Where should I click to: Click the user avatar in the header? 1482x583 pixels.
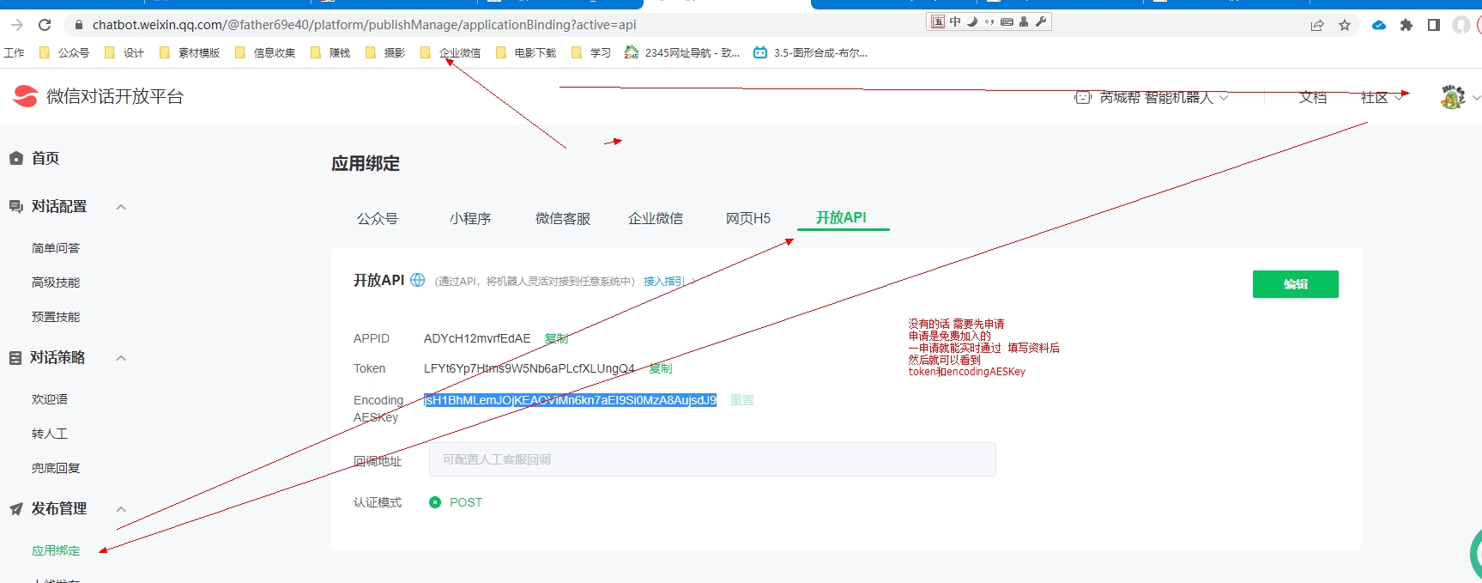[1452, 97]
